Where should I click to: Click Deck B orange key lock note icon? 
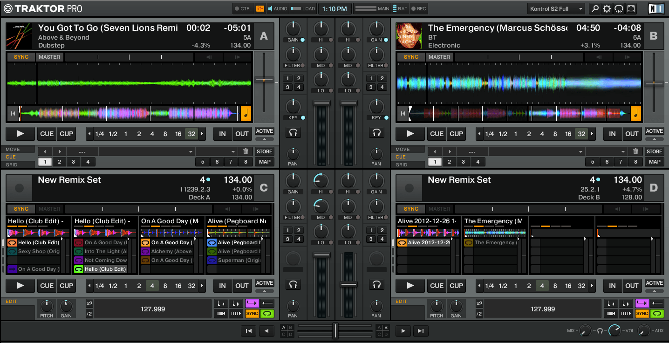[635, 113]
